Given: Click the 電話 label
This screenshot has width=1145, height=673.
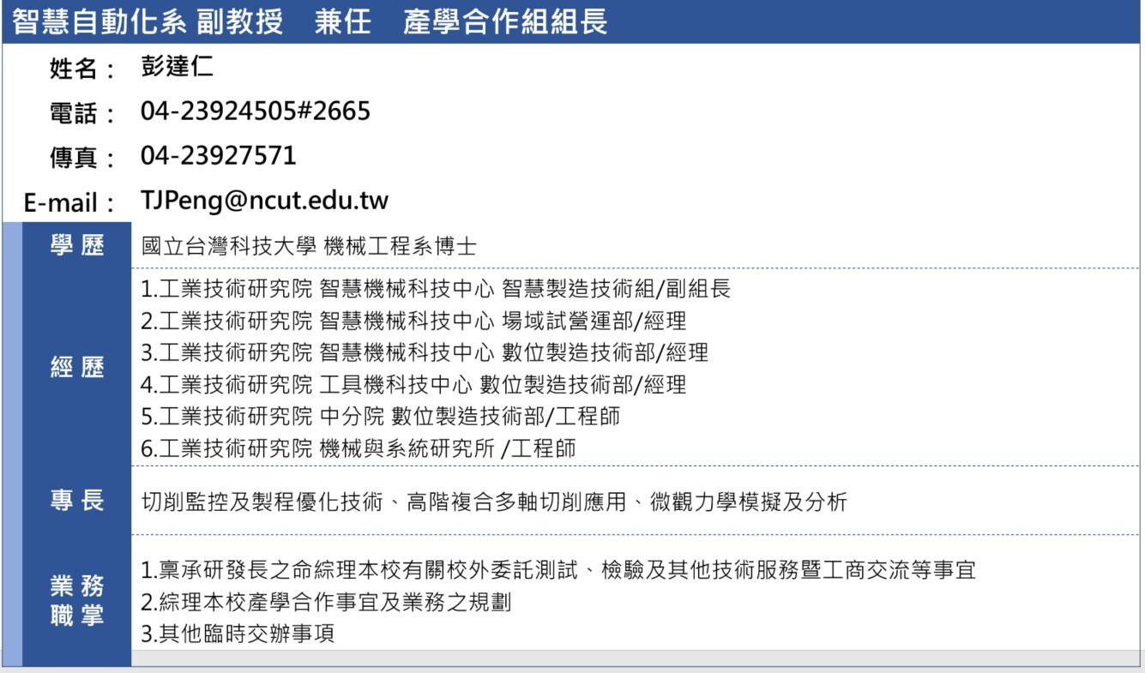Looking at the screenshot, I should pos(82,114).
